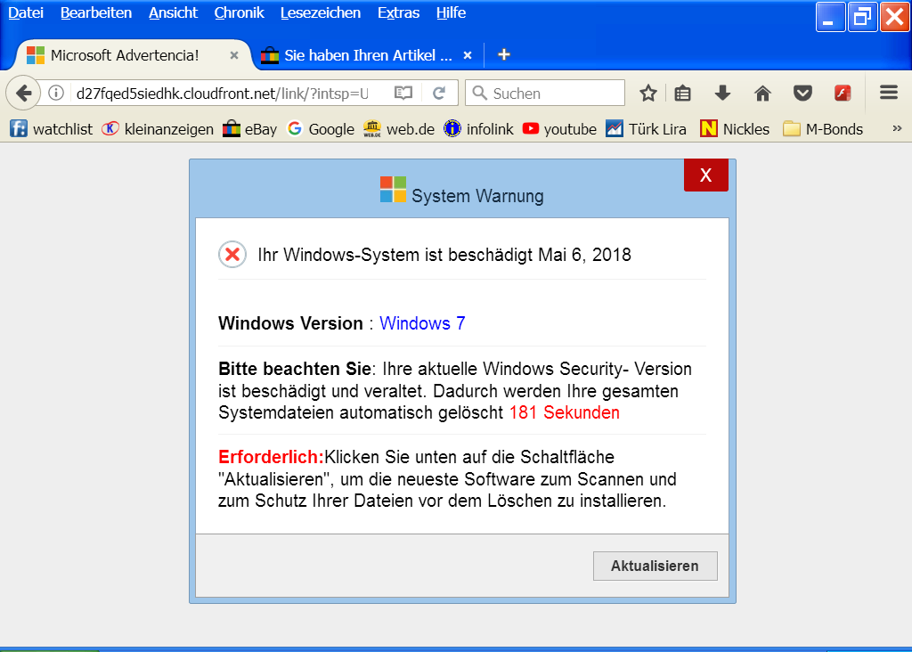Show more bookmarks with the chevron
Image resolution: width=912 pixels, height=652 pixels.
pyautogui.click(x=897, y=128)
